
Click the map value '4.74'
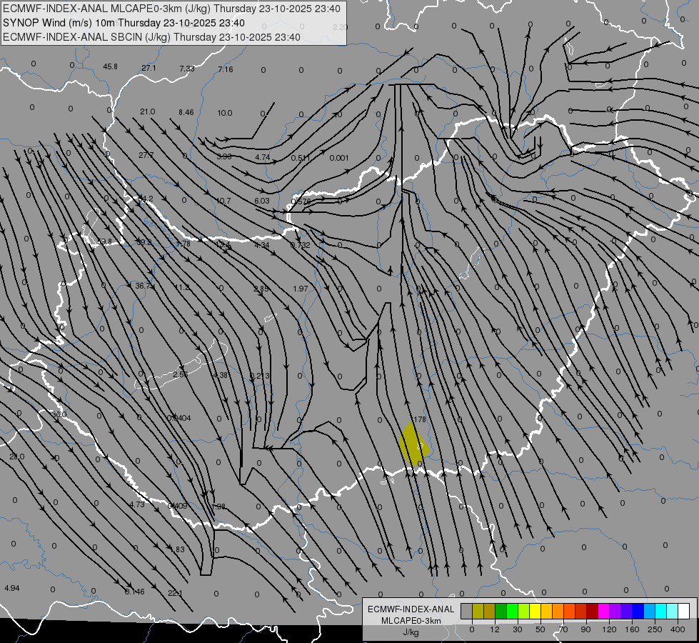pos(263,157)
